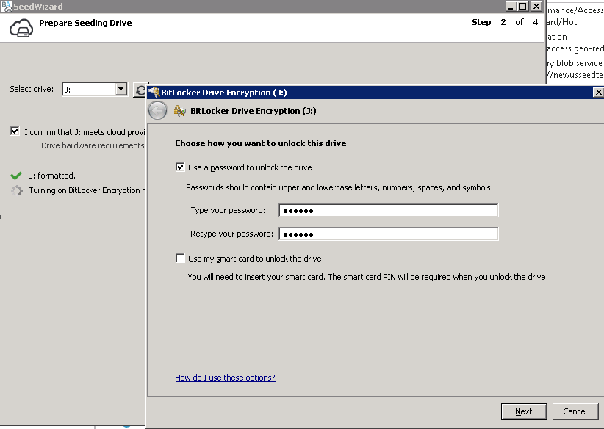Click the Retype your password label
Viewport: 604px width, 429px height.
click(x=231, y=234)
